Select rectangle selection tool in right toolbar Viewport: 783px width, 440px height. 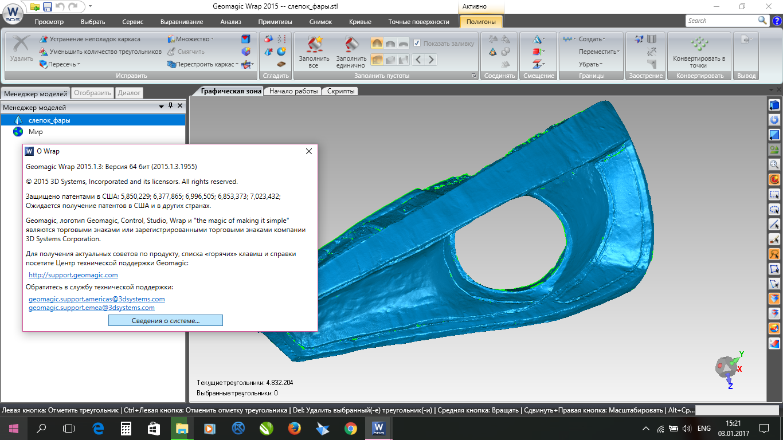(774, 195)
